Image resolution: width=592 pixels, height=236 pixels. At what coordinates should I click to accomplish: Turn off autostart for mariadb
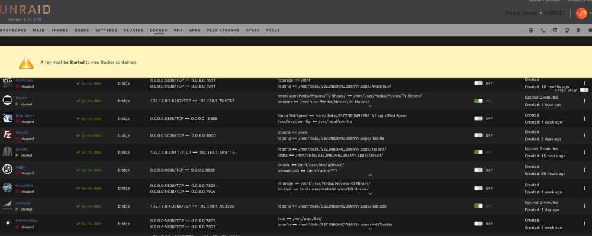tap(478, 206)
